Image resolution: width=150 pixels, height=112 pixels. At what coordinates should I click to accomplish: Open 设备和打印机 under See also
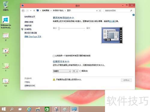(30, 86)
